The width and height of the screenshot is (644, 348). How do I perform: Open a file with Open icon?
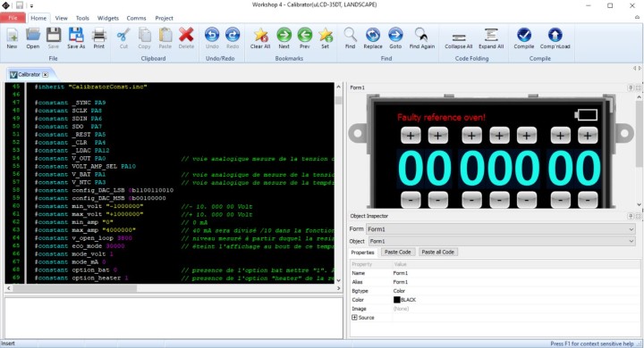pos(33,38)
